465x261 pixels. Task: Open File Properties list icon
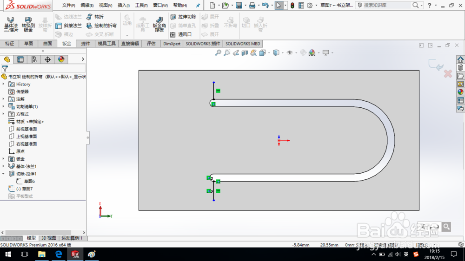pos(301,5)
